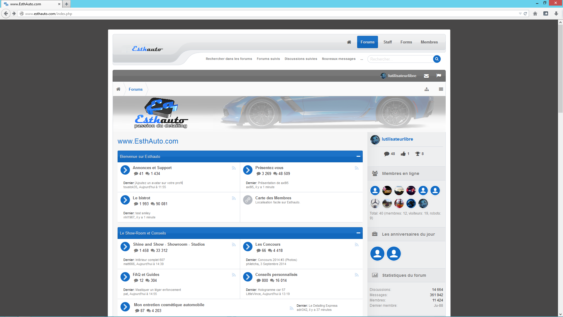Click the first online member avatar
The width and height of the screenshot is (563, 317).
click(x=375, y=190)
